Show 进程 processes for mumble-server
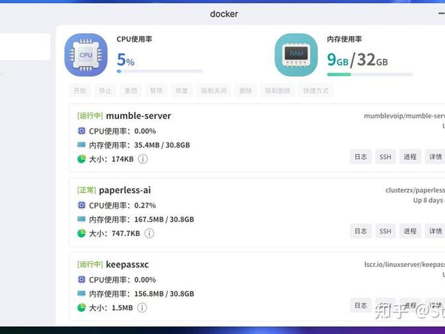Screen dimensions: 445x334 tap(410, 156)
